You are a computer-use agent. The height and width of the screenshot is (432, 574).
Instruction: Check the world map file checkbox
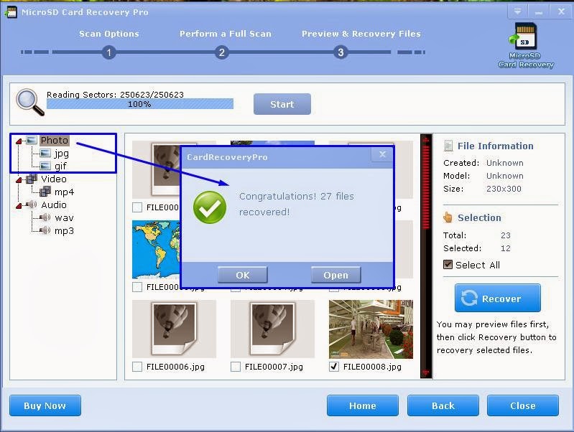[137, 287]
